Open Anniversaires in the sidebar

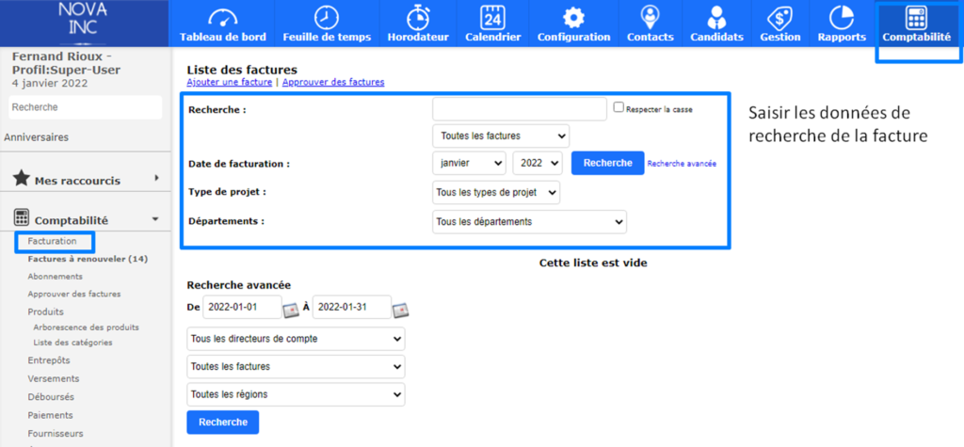click(x=37, y=137)
